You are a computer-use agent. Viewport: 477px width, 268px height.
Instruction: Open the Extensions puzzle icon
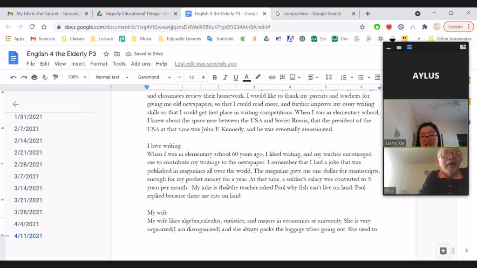pyautogui.click(x=425, y=27)
